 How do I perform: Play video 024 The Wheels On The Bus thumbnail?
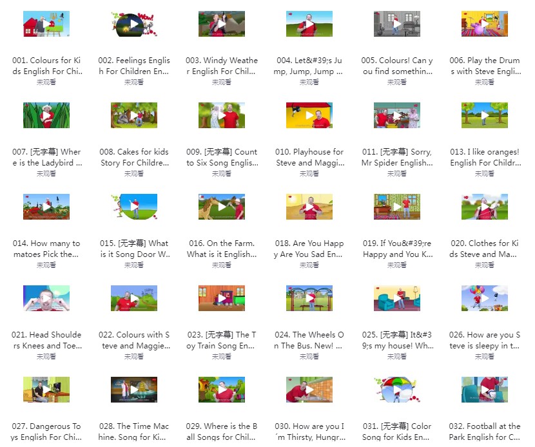click(x=309, y=298)
